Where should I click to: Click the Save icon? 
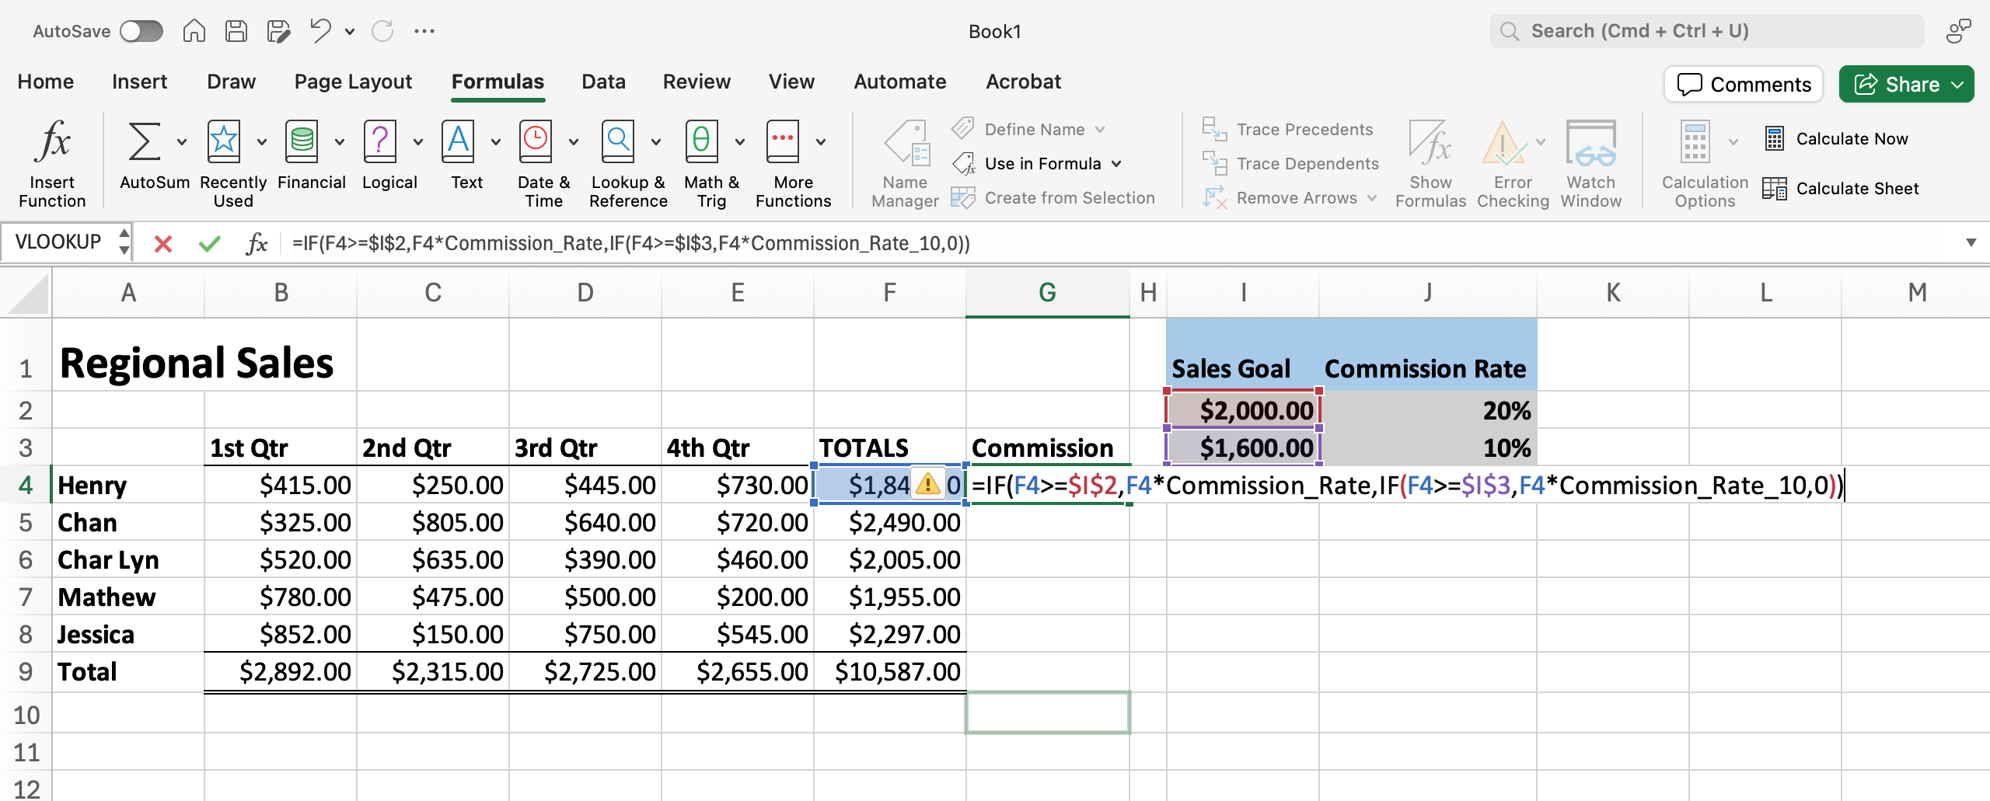[x=236, y=31]
